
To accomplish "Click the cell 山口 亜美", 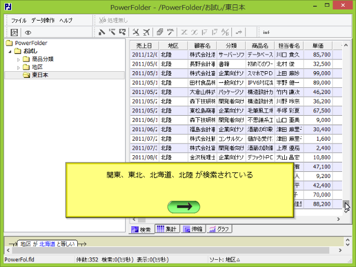I will pyautogui.click(x=289, y=120).
